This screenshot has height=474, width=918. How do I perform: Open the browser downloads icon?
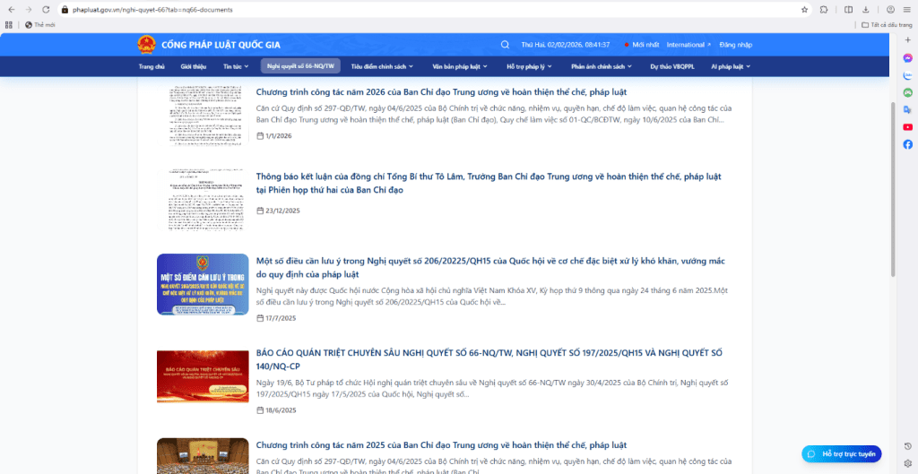(x=866, y=9)
